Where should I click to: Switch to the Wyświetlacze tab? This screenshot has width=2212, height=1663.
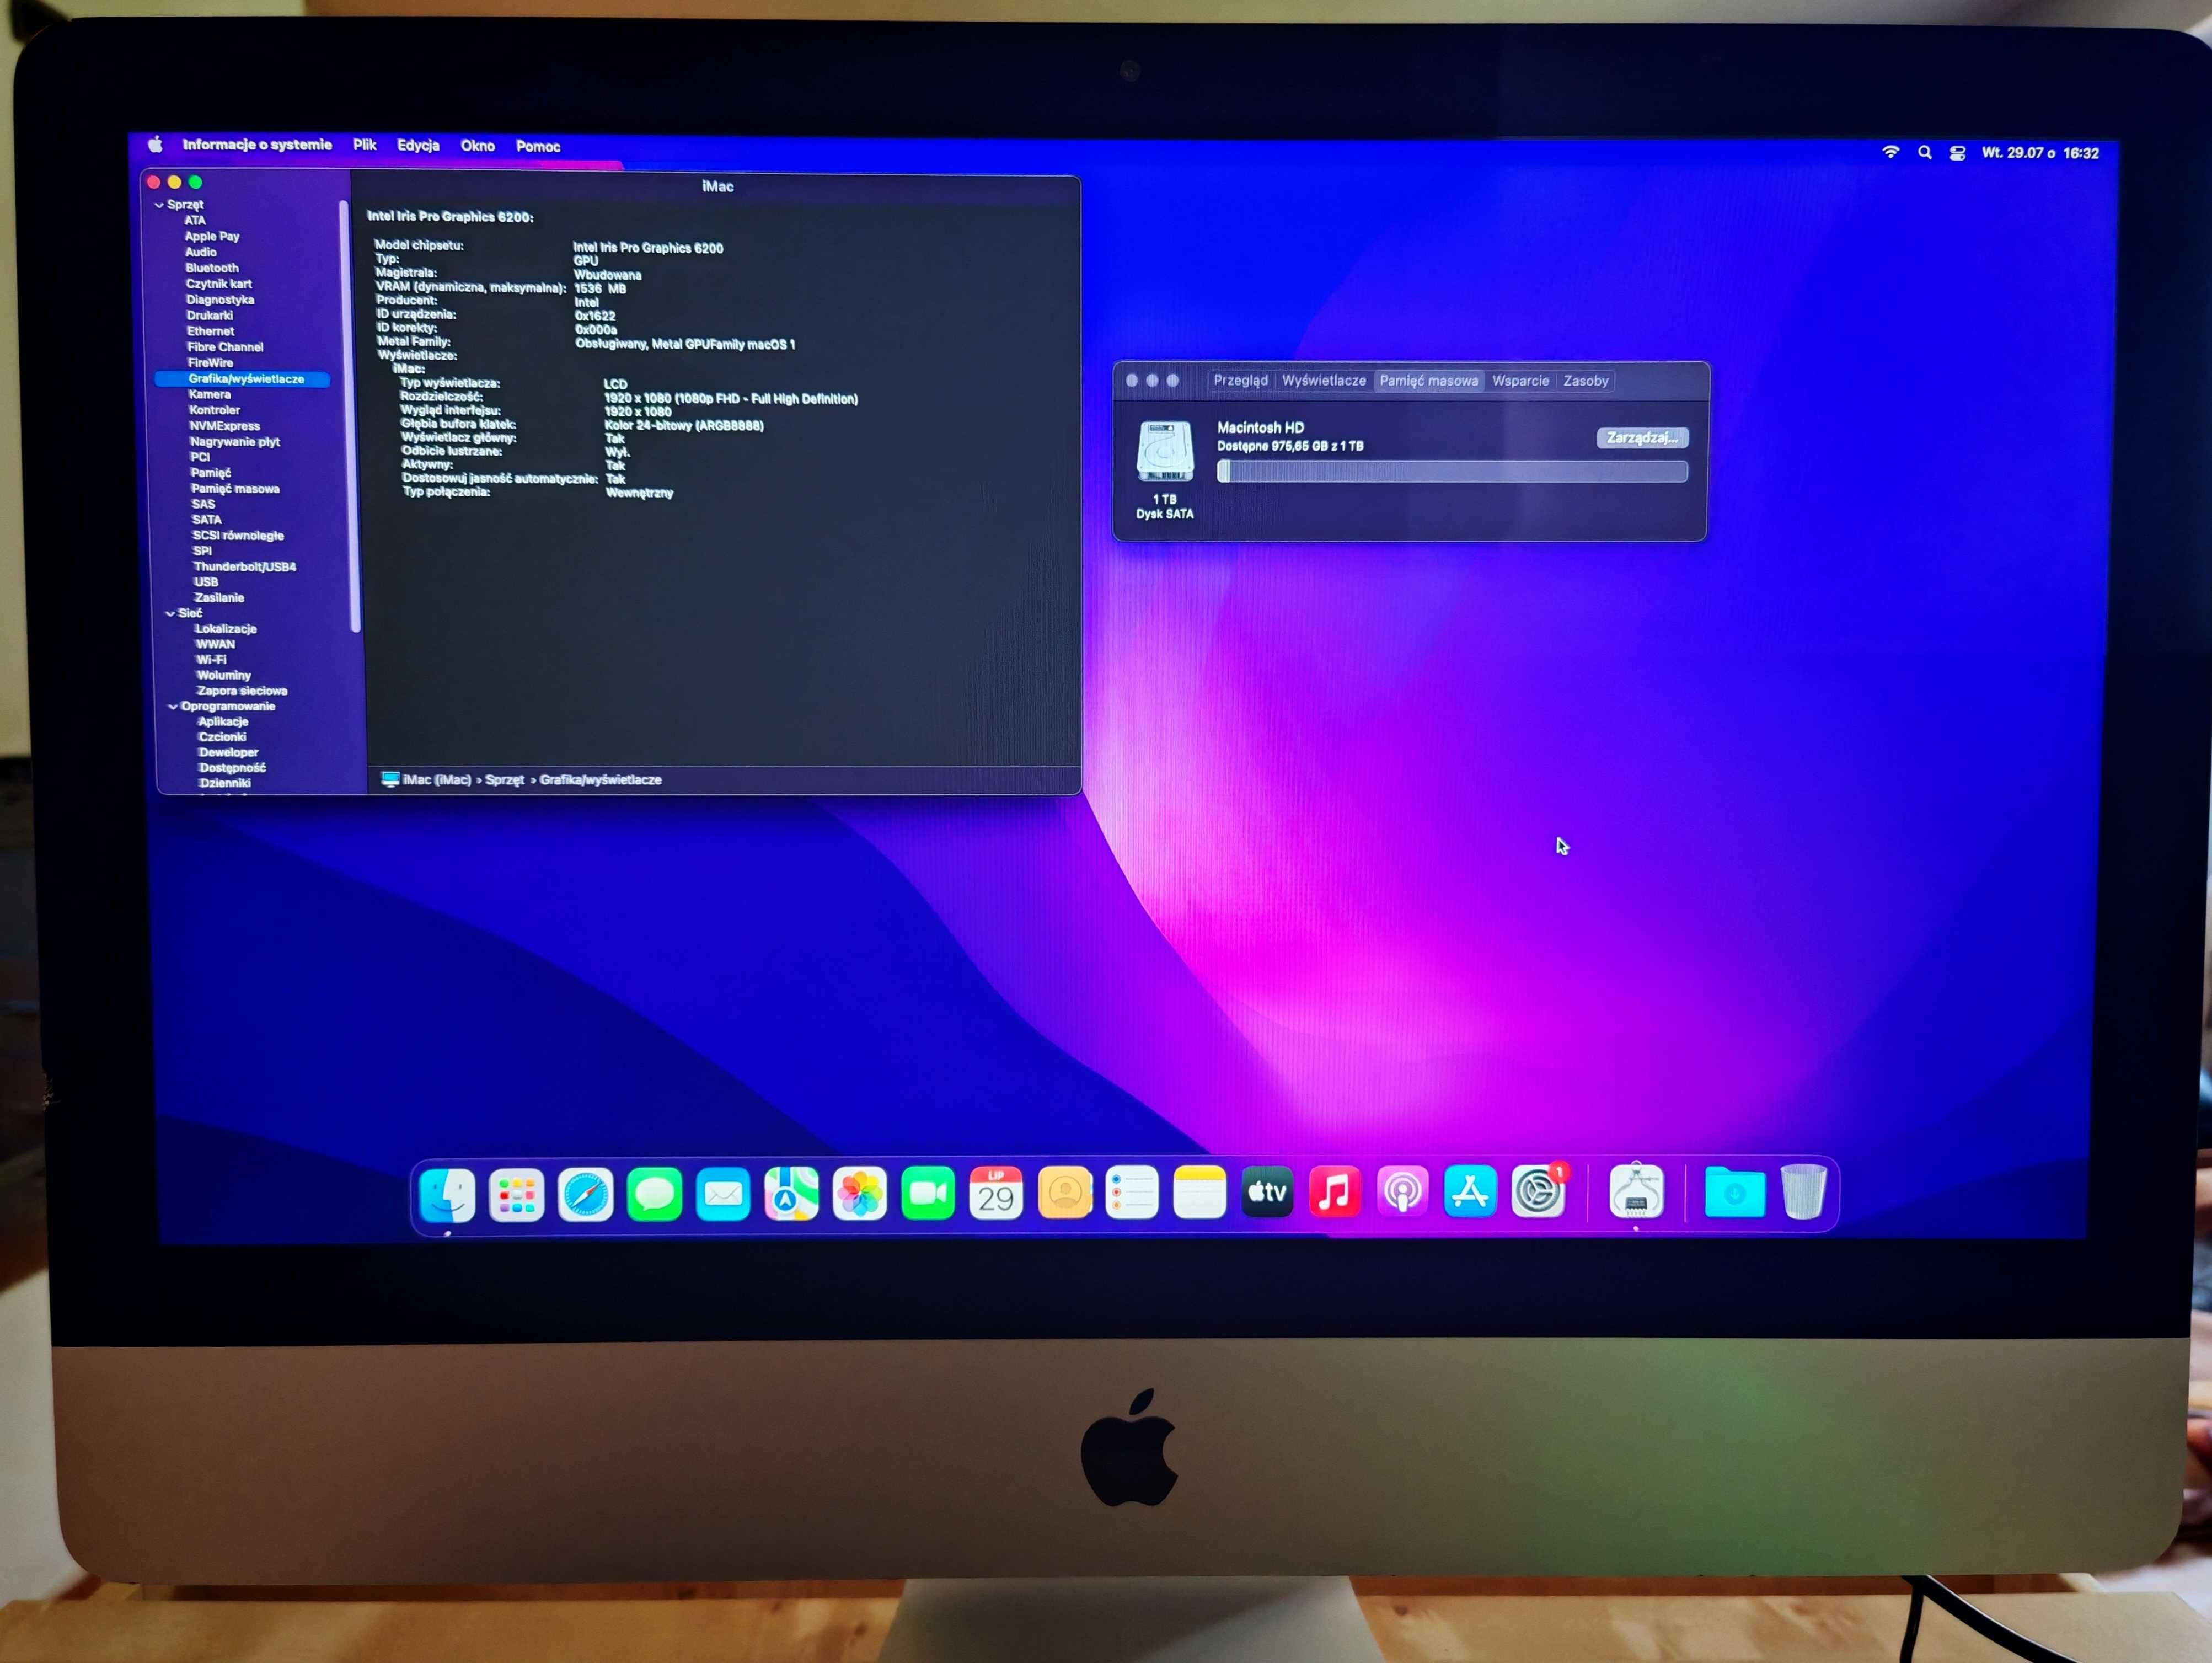click(1324, 381)
